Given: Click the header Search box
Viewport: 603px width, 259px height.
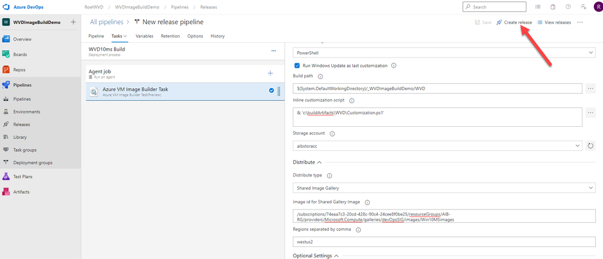Looking at the screenshot, I should pos(494,7).
